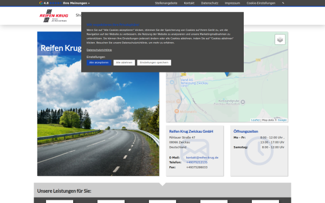Open Cookie-Einstellungen in the top bar
This screenshot has height=203, width=325.
click(261, 3)
